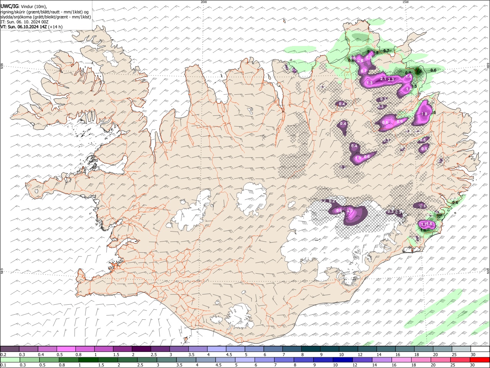Viewport: 490px width, 368px height.
Task: Pick the darkest green 1 swatch in the lower legend row
Action: 88,360
